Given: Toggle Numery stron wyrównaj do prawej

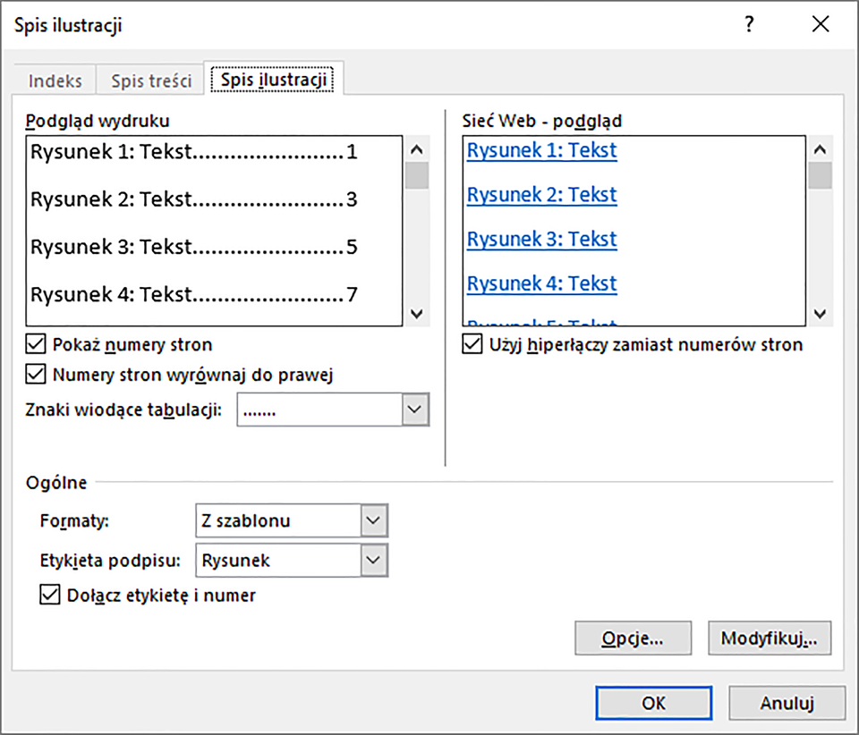Looking at the screenshot, I should [x=36, y=375].
